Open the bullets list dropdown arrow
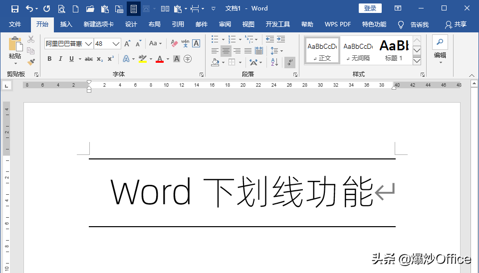This screenshot has height=273, width=479. [223, 39]
